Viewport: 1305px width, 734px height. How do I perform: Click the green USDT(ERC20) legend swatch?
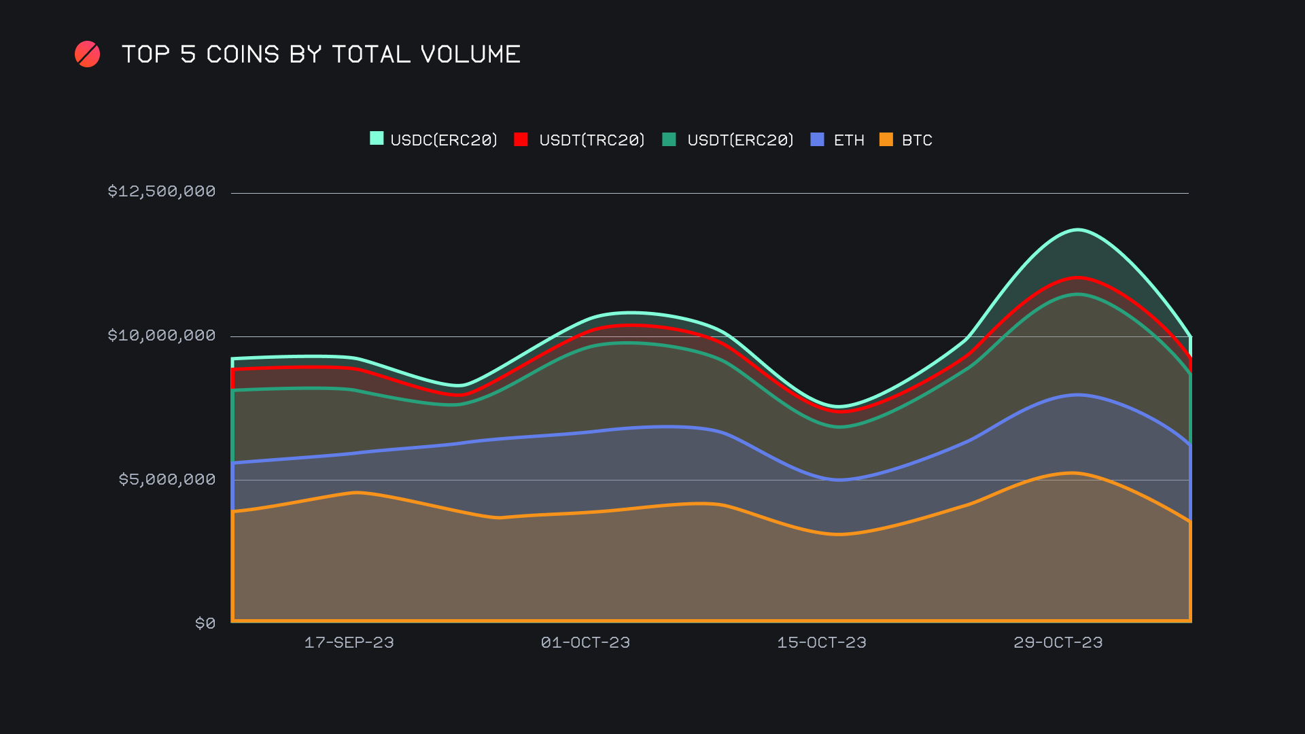[x=669, y=139]
